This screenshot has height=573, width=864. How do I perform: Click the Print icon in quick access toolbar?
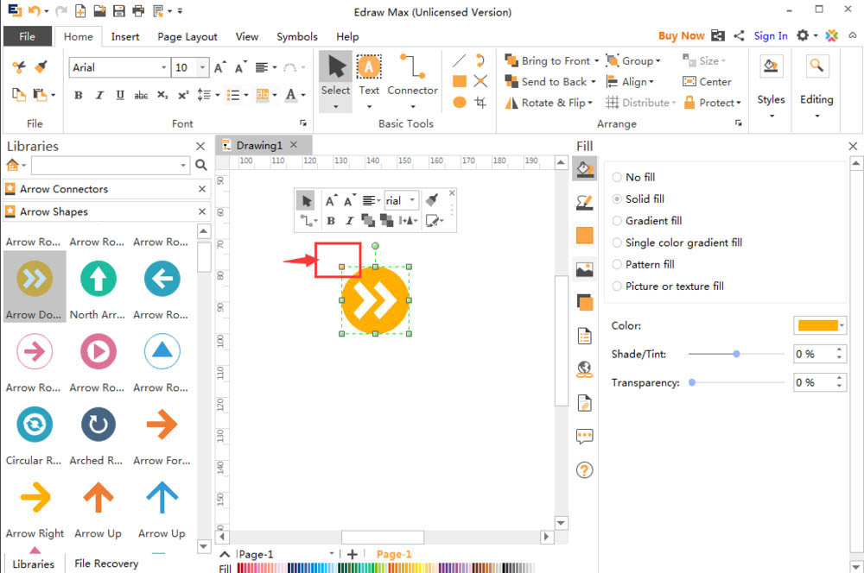pyautogui.click(x=138, y=10)
